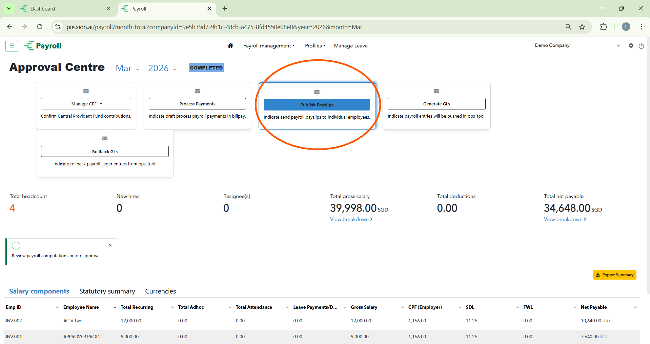Expand the Mar month dropdown

click(127, 68)
